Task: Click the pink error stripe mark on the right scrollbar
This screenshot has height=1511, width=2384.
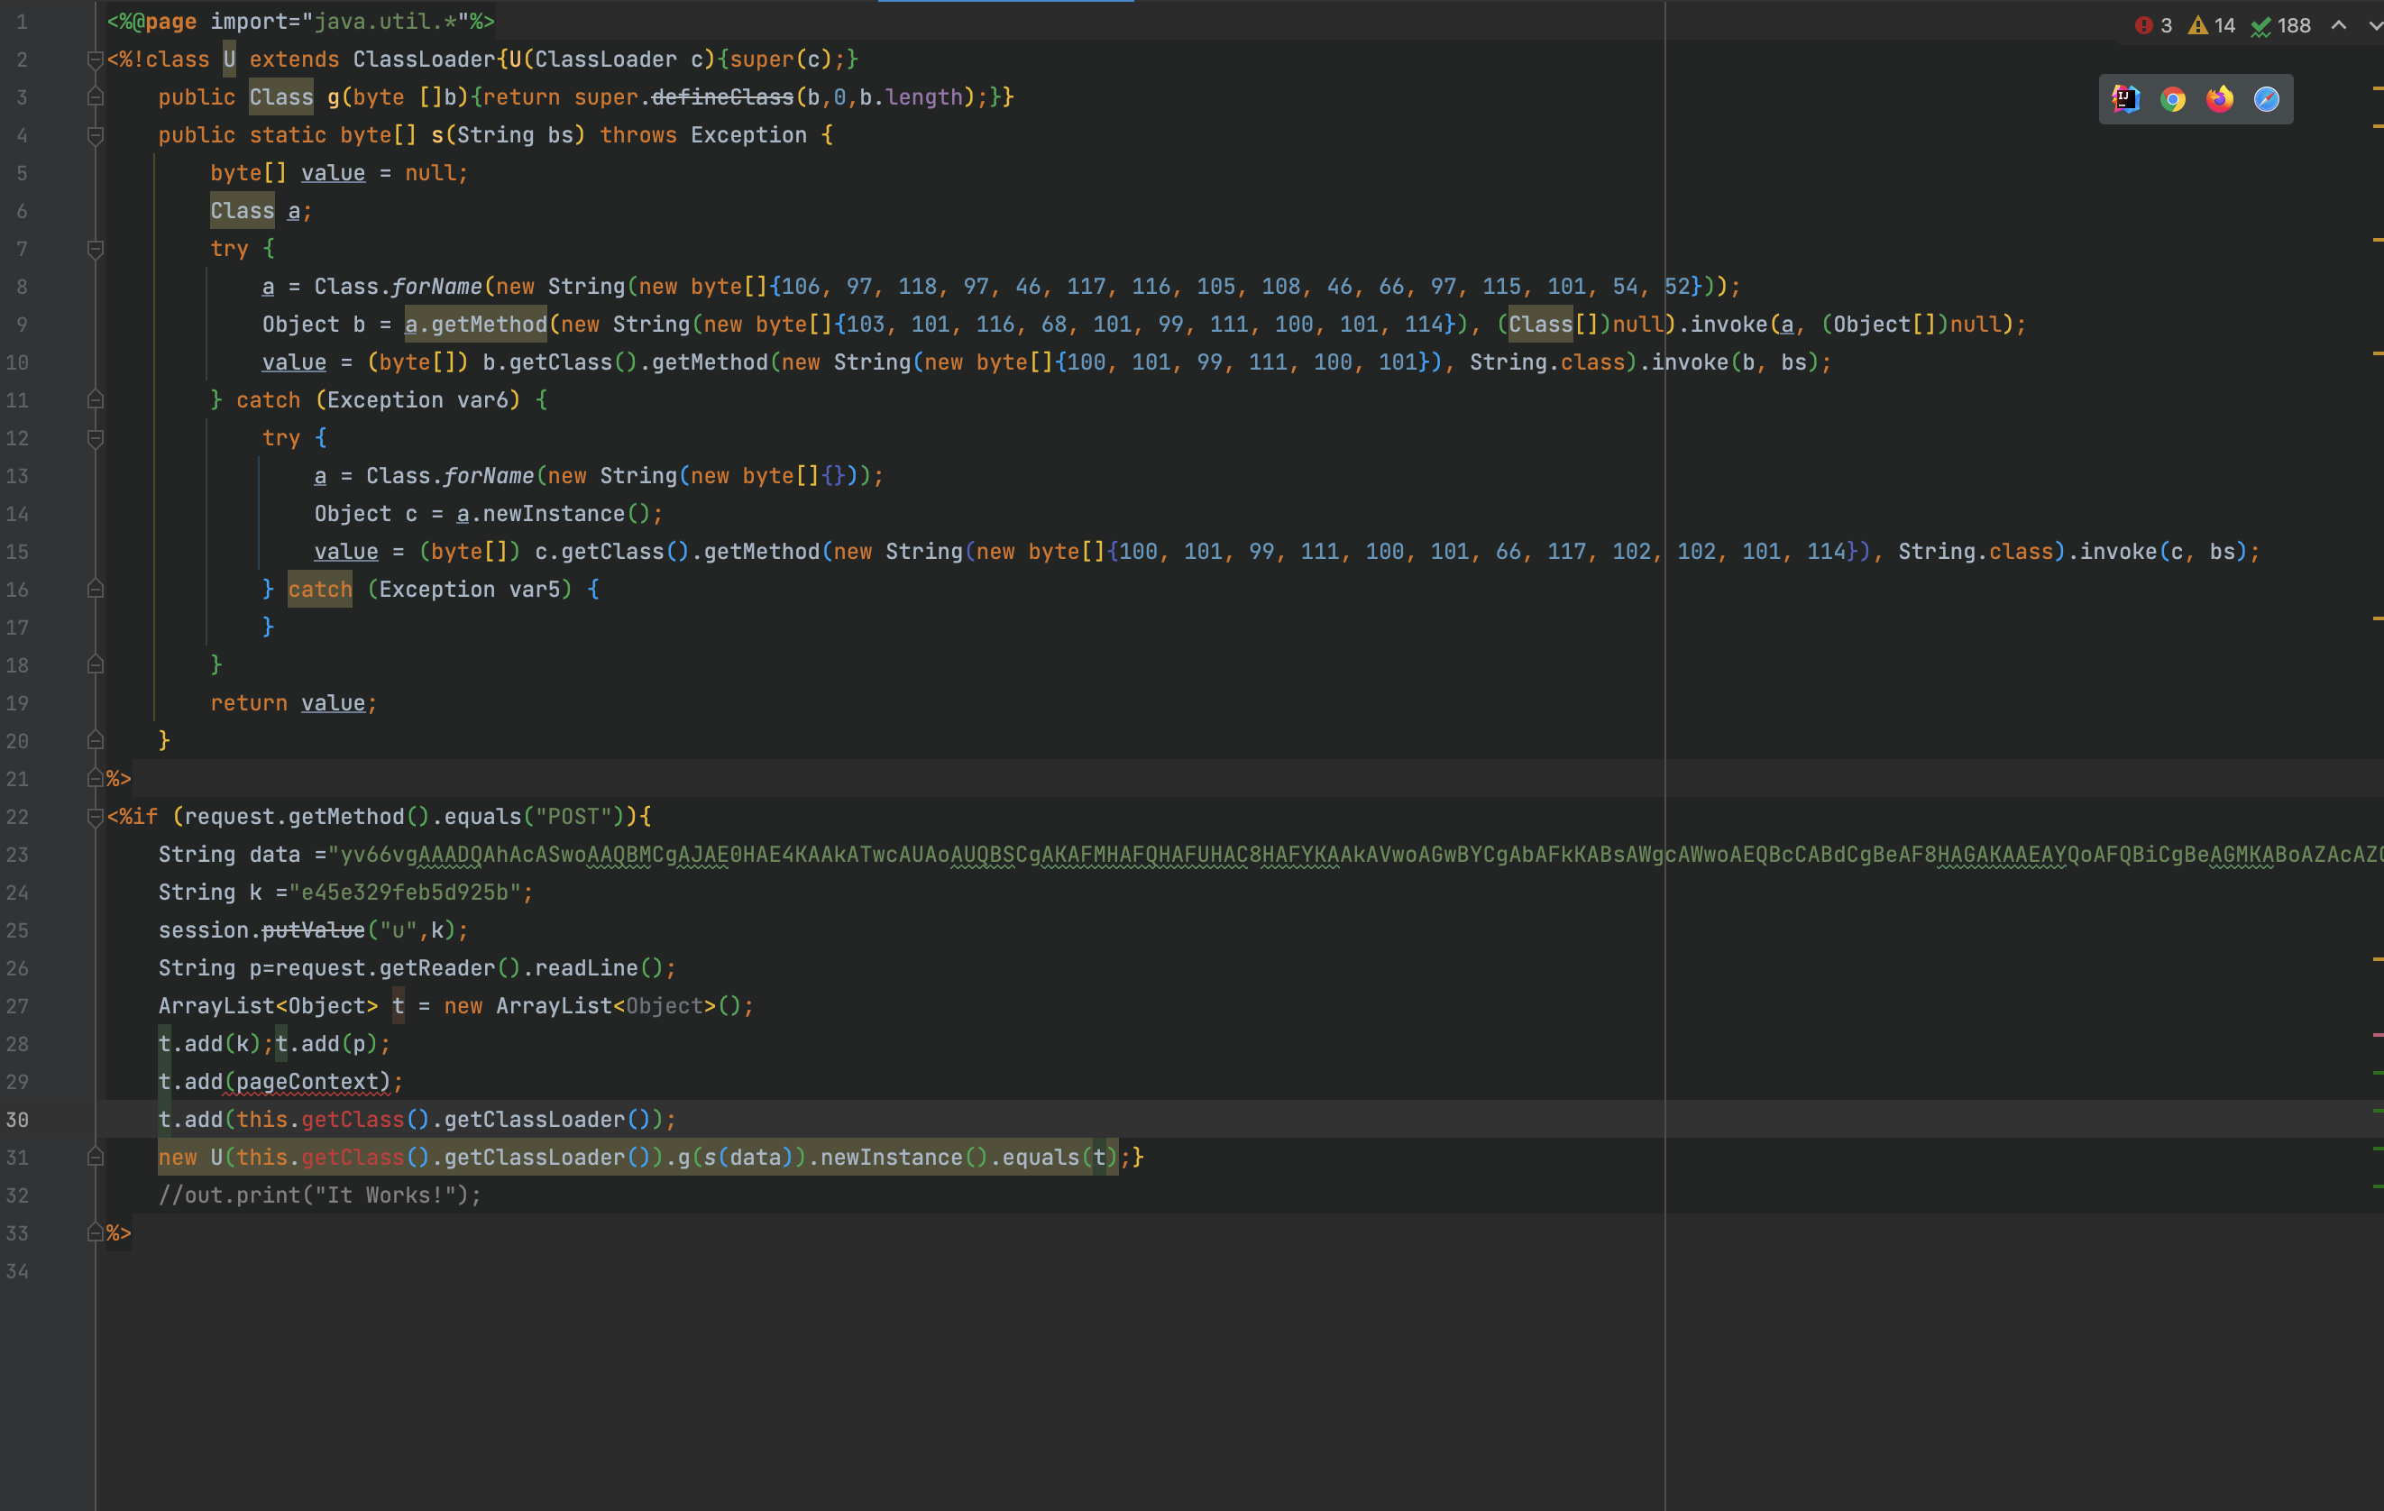Action: pos(2376,1036)
